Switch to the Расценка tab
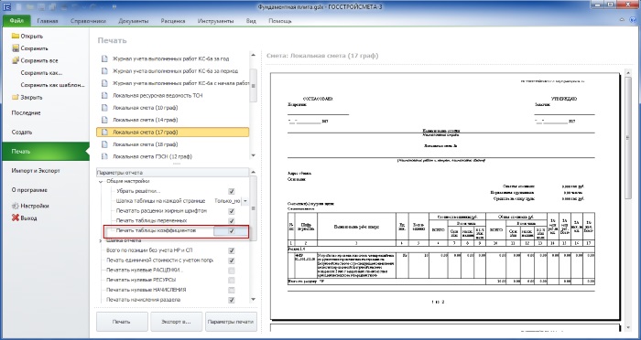The width and height of the screenshot is (641, 340). pyautogui.click(x=172, y=21)
